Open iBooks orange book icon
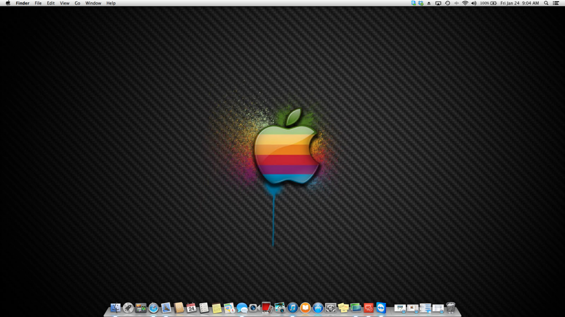 (305, 308)
